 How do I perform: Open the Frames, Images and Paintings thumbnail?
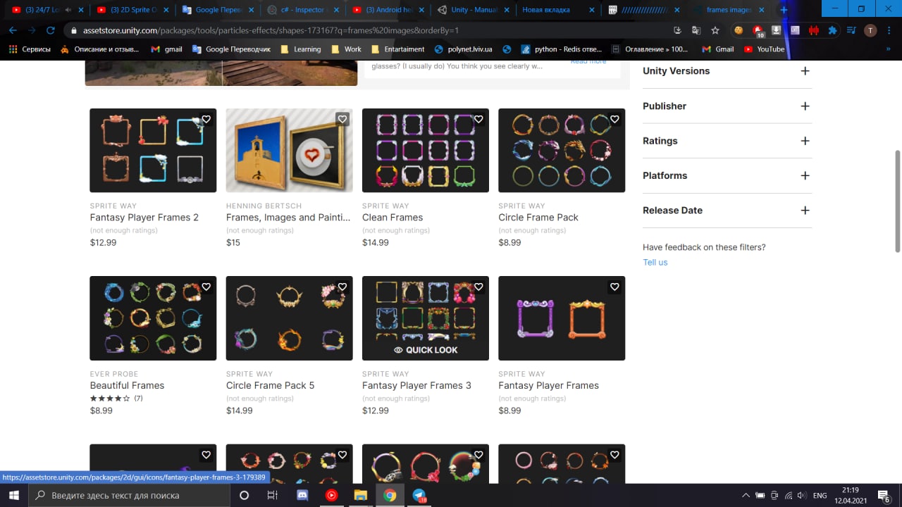pos(289,150)
